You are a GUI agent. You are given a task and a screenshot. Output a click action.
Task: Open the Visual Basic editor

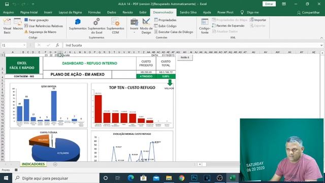(x=7, y=26)
